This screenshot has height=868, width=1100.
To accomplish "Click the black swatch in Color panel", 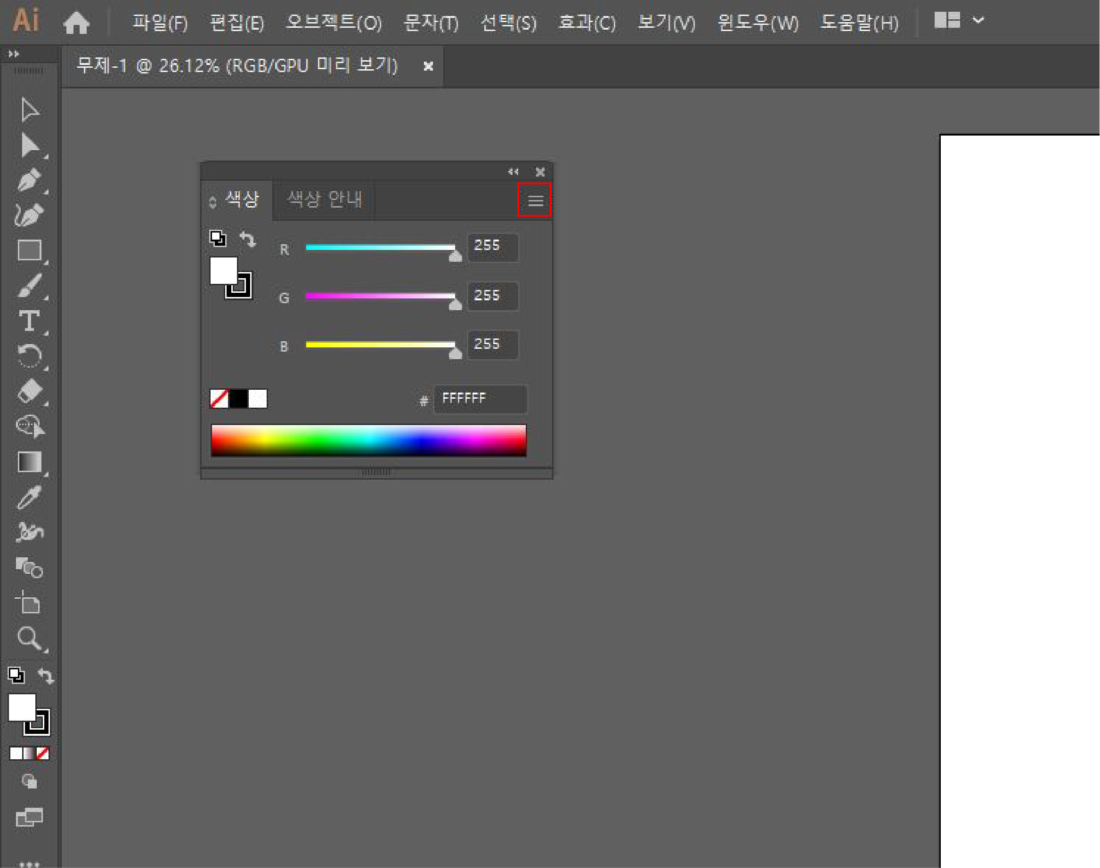I will 238,399.
